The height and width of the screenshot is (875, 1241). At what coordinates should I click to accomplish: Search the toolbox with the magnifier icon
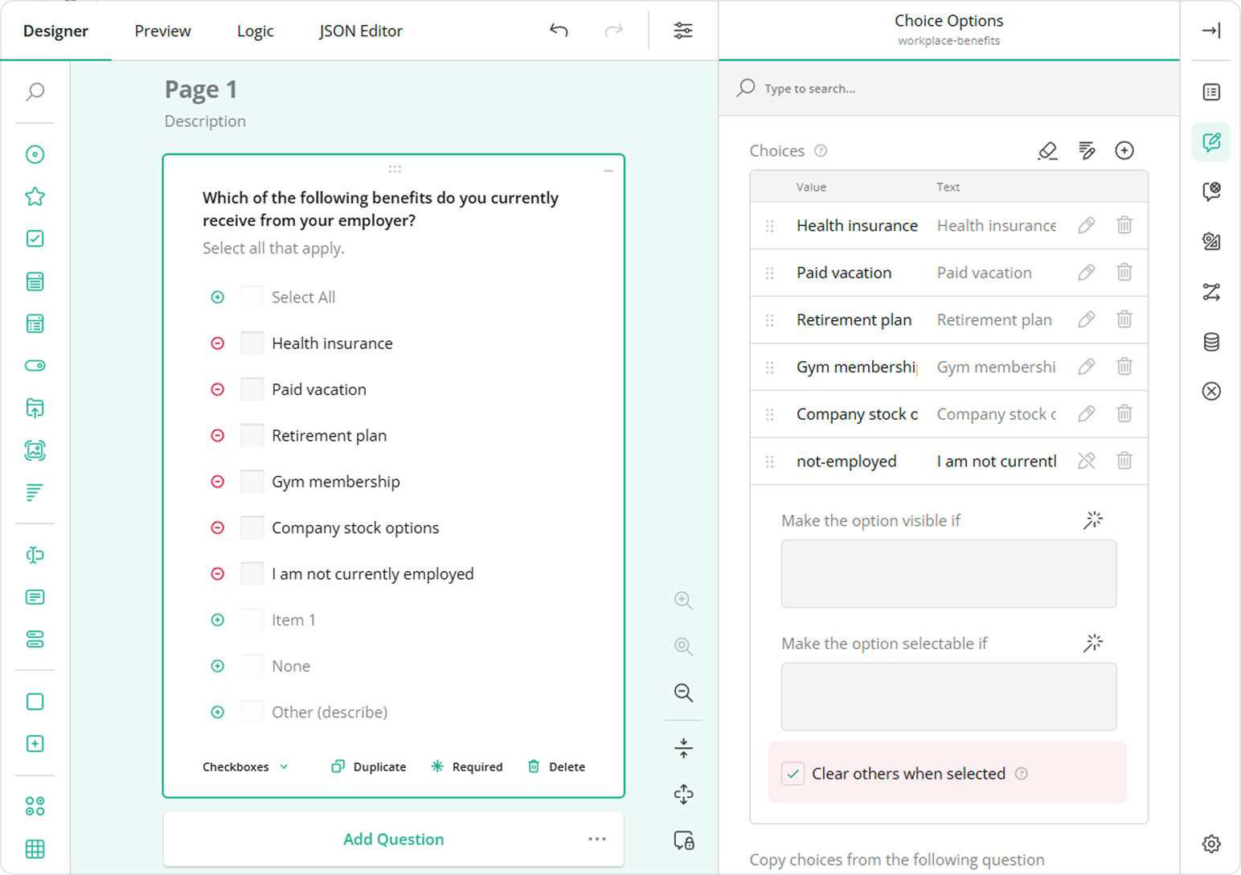35,92
